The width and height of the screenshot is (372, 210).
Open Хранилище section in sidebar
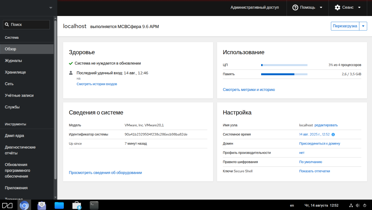15,72
